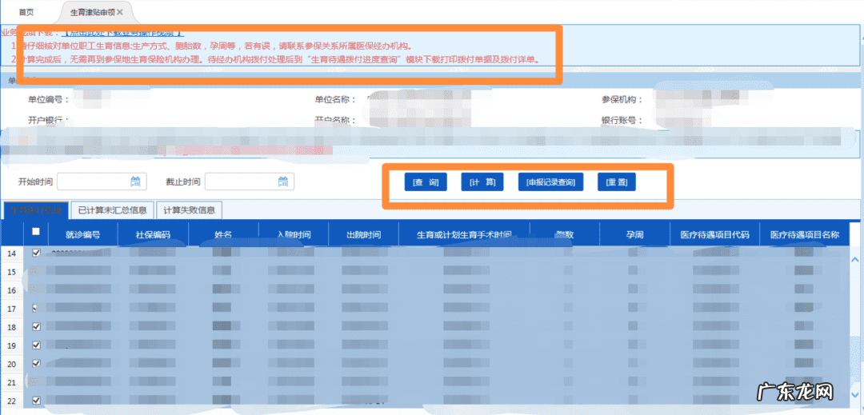Switch to the 首页 tab

click(26, 13)
